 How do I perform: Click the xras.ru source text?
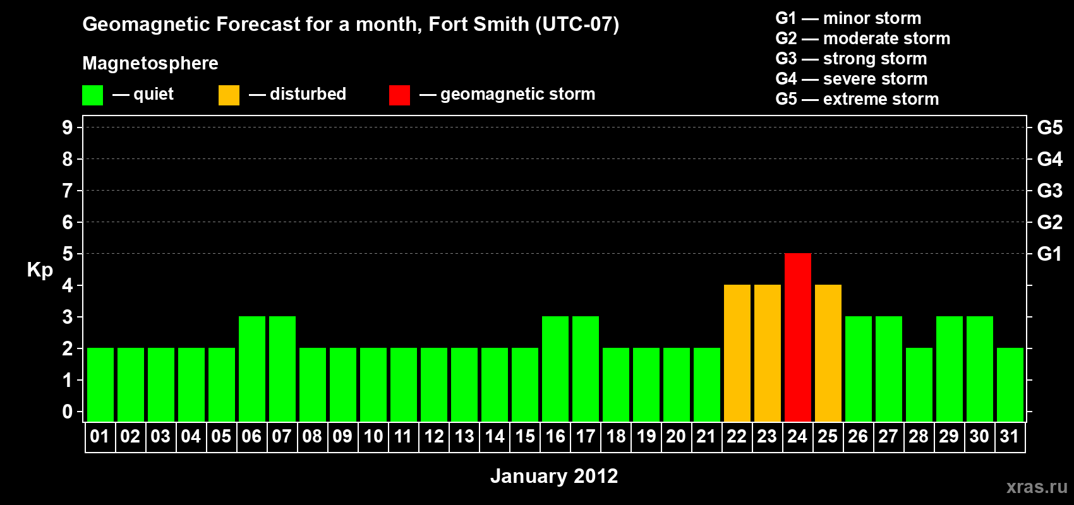[1037, 487]
